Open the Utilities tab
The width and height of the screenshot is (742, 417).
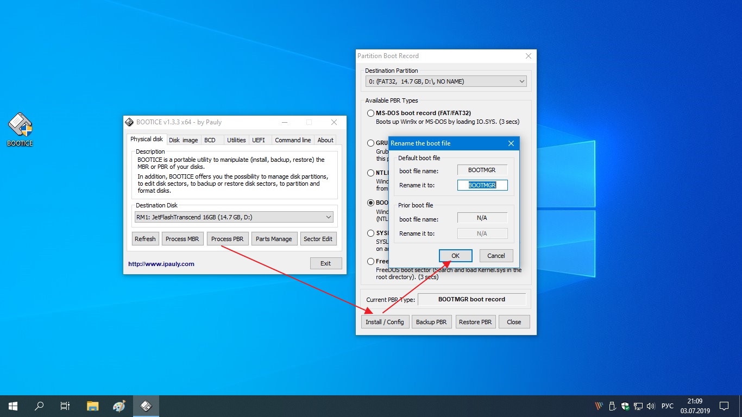[x=236, y=140]
